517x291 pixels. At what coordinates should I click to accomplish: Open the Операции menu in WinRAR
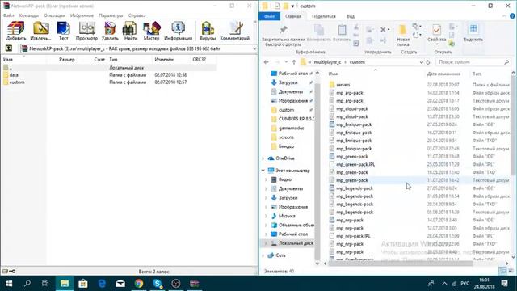[54, 15]
